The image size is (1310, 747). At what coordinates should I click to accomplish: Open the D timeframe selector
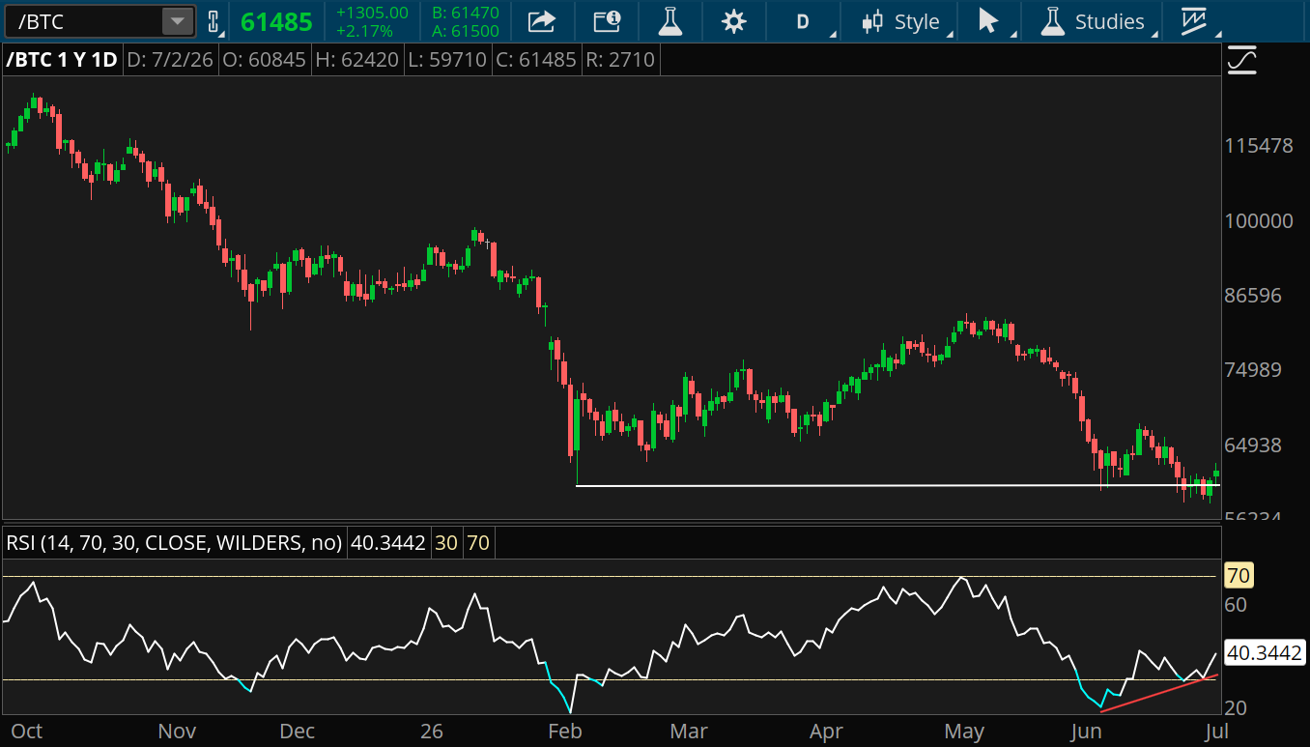point(802,21)
